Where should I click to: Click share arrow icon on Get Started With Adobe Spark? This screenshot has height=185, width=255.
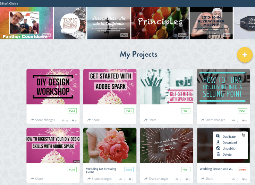click(x=89, y=120)
